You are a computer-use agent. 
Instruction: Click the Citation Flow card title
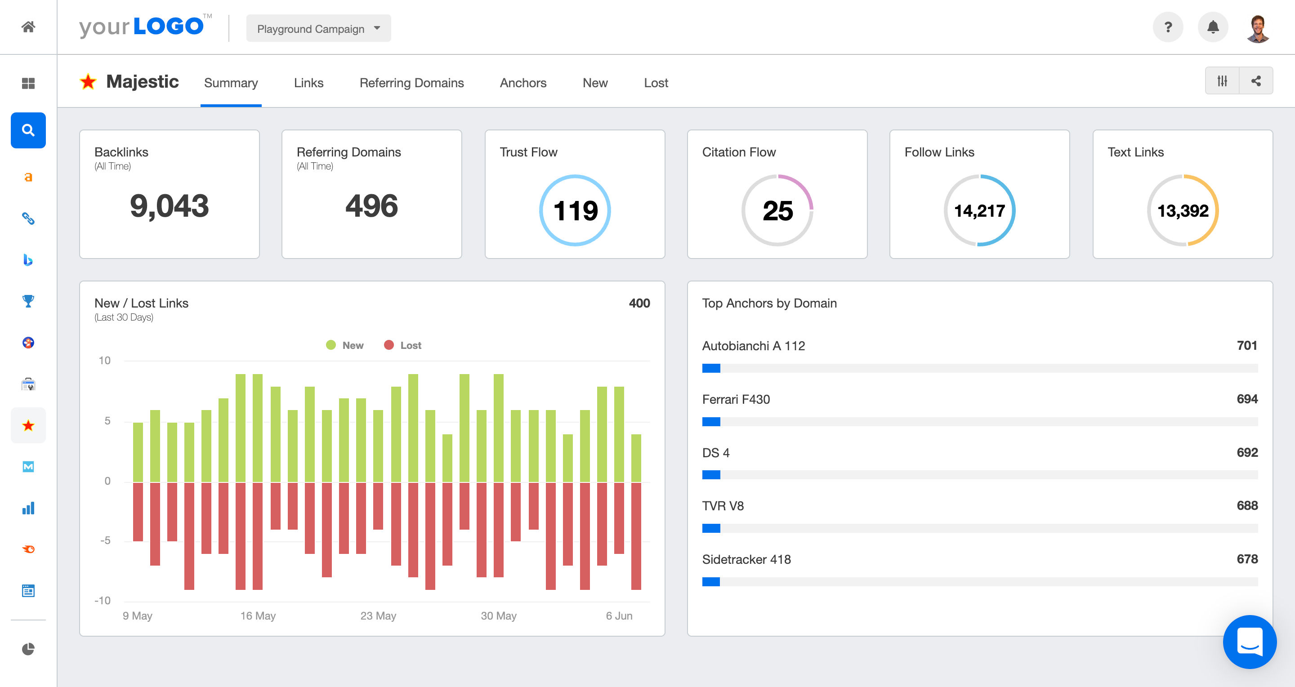738,152
